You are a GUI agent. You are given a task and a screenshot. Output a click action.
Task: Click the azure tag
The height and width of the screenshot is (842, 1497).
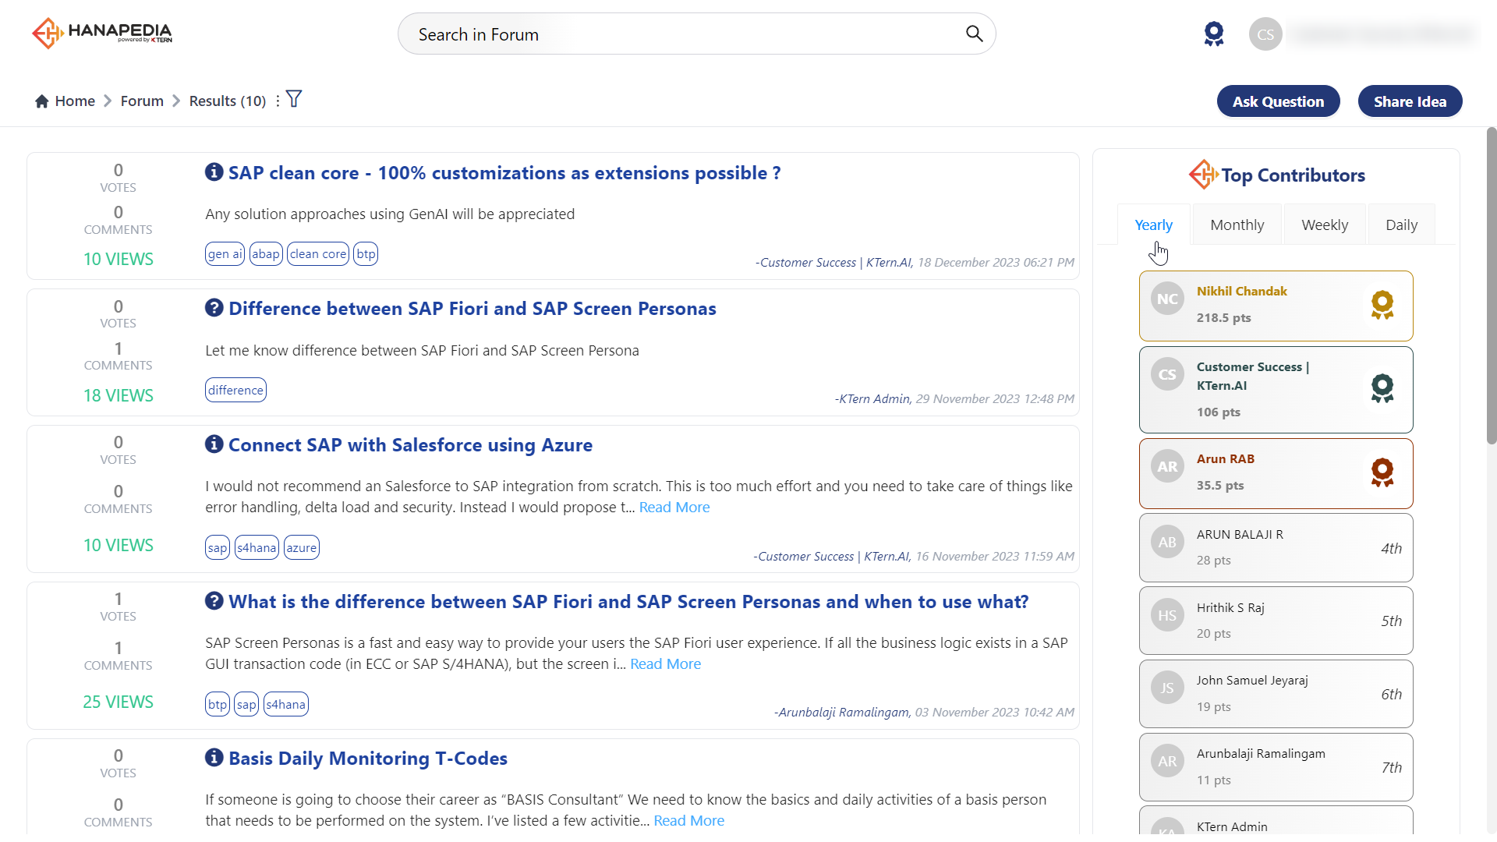click(x=301, y=547)
